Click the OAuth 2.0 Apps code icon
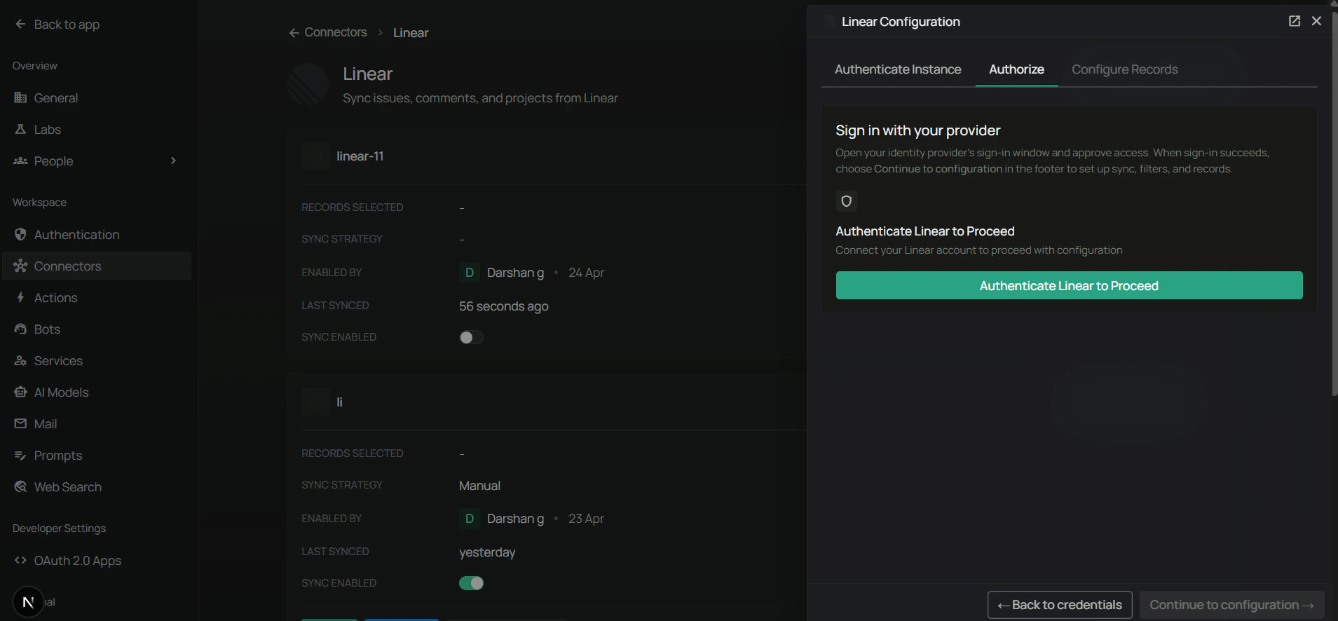The image size is (1338, 621). [x=20, y=560]
